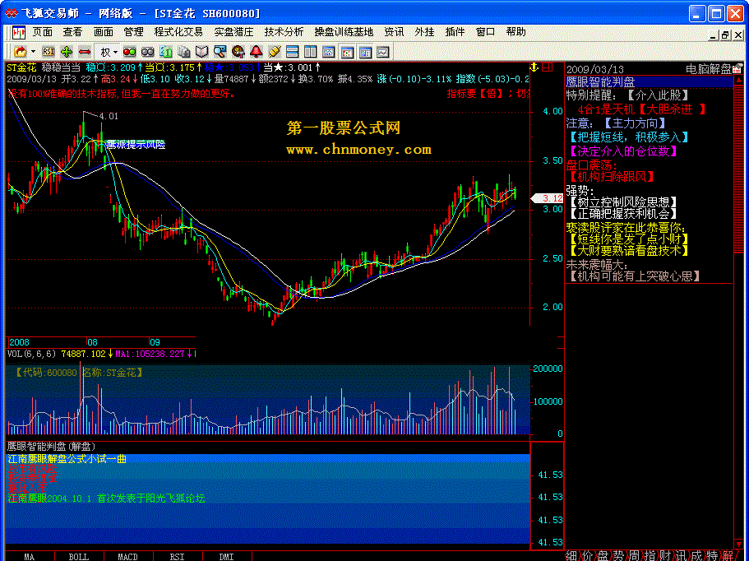Switch to the BOLL indicator tab
This screenshot has width=749, height=561.
click(x=79, y=557)
